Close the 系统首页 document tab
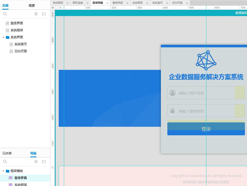 click(167, 3)
